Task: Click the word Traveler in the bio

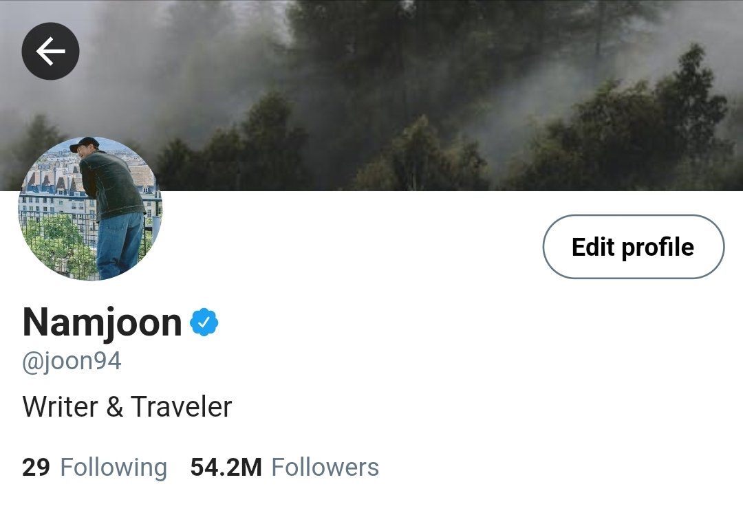Action: point(182,406)
